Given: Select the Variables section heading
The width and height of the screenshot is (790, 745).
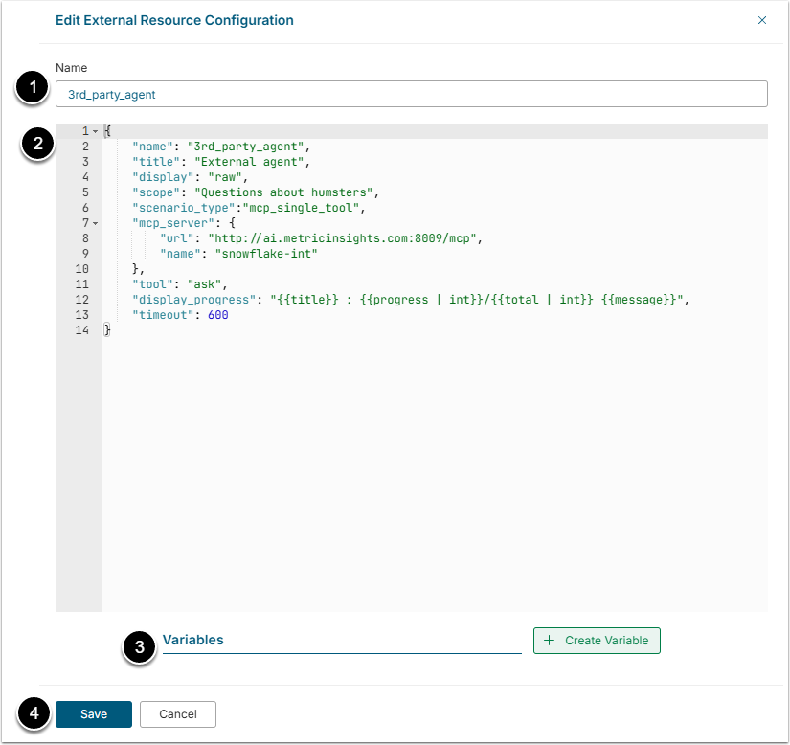Looking at the screenshot, I should pos(192,641).
